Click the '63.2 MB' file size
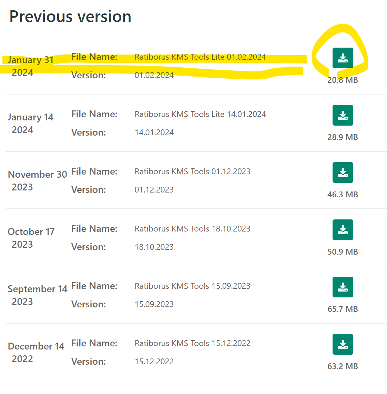Screen dimensions: 387x394 coord(343,367)
